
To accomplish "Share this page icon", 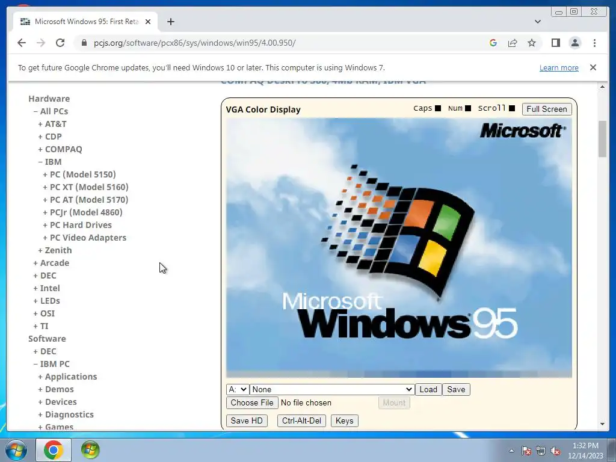I will pyautogui.click(x=513, y=43).
